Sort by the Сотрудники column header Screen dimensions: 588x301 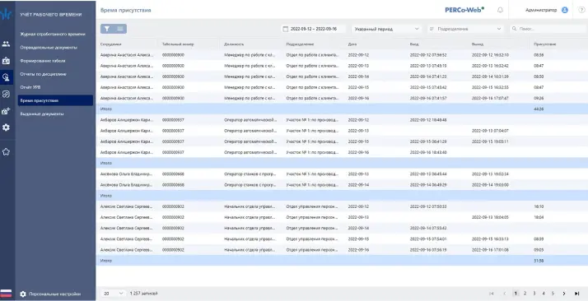pyautogui.click(x=110, y=44)
